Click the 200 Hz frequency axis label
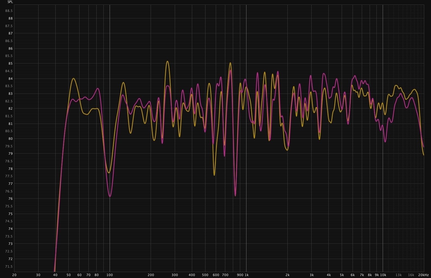 [x=151, y=275]
